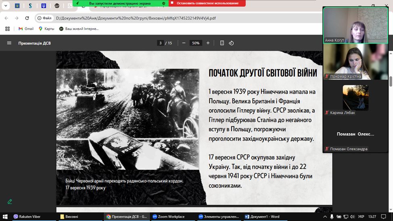
Task: Click the green annotation pencil icon
Action: click(x=10, y=201)
